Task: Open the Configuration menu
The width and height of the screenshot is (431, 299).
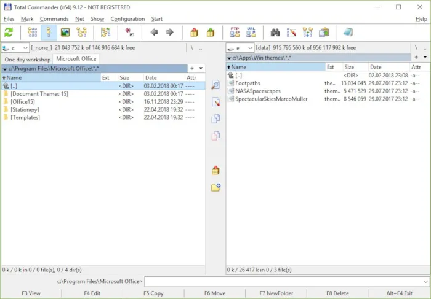Action: pos(127,19)
